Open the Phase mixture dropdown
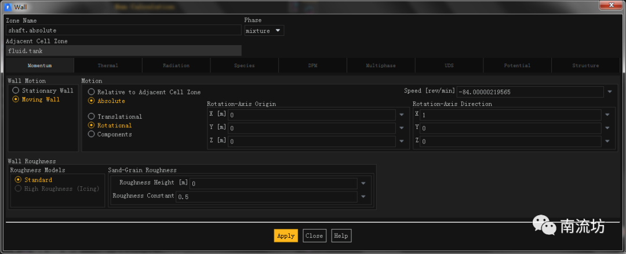The height and width of the screenshot is (254, 626). click(264, 31)
